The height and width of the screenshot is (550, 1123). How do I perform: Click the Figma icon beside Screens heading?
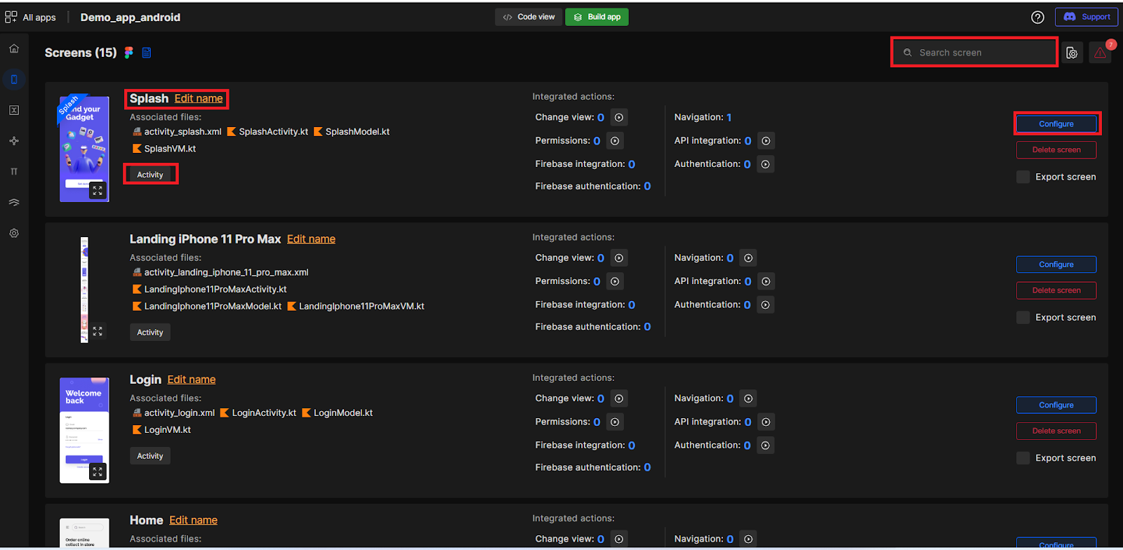(x=129, y=53)
